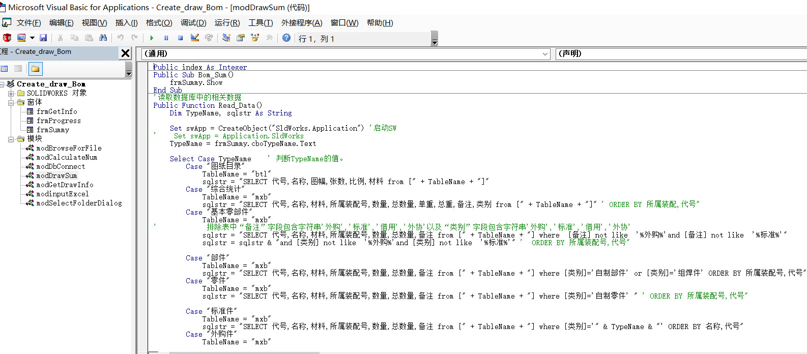The image size is (807, 354).
Task: Click the Reset stop square icon
Action: pos(180,38)
